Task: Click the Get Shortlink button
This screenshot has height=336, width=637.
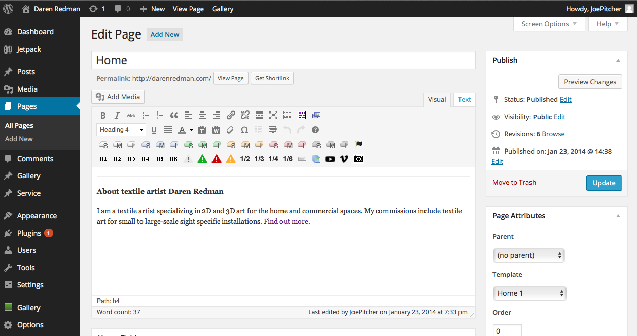Action: [272, 78]
